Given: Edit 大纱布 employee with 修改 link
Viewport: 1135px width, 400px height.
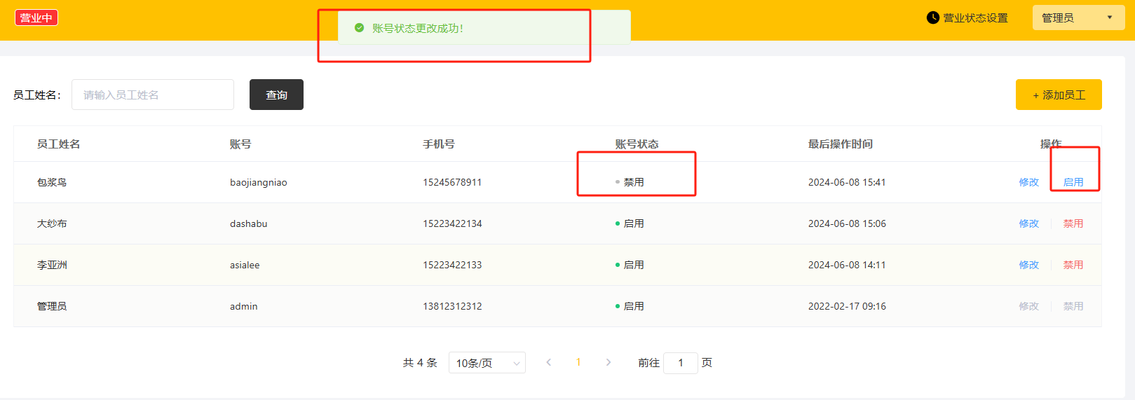Looking at the screenshot, I should point(1028,223).
